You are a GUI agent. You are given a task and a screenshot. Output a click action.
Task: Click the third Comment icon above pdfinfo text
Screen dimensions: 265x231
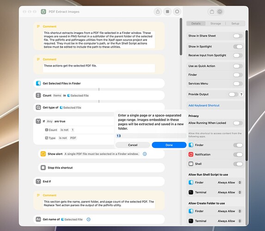(x=38, y=195)
